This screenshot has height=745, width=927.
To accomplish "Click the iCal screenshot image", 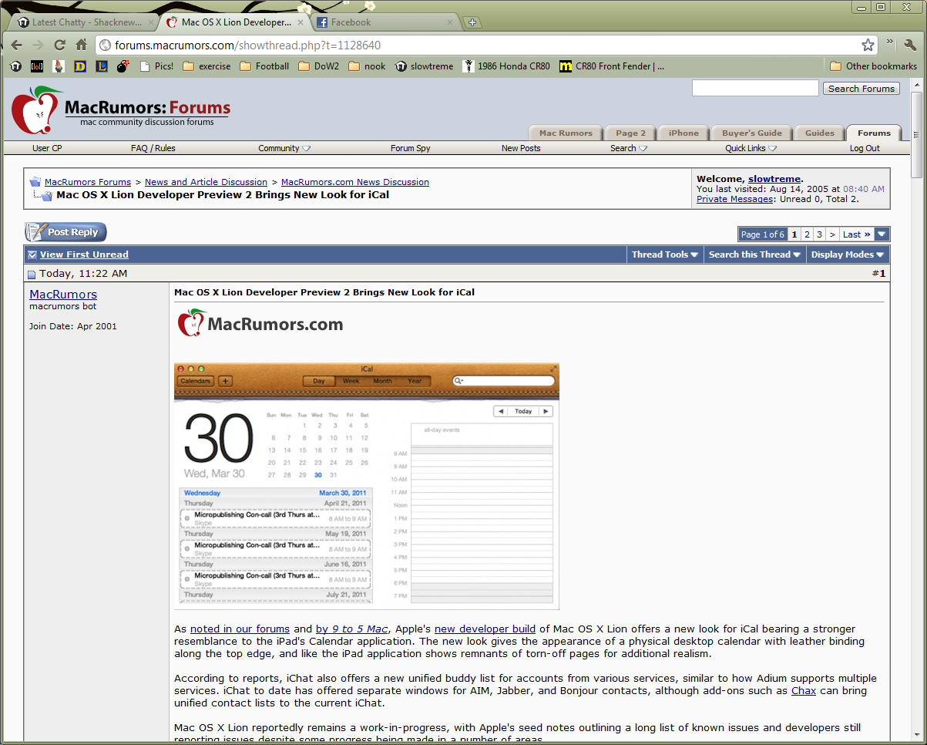I will 367,486.
